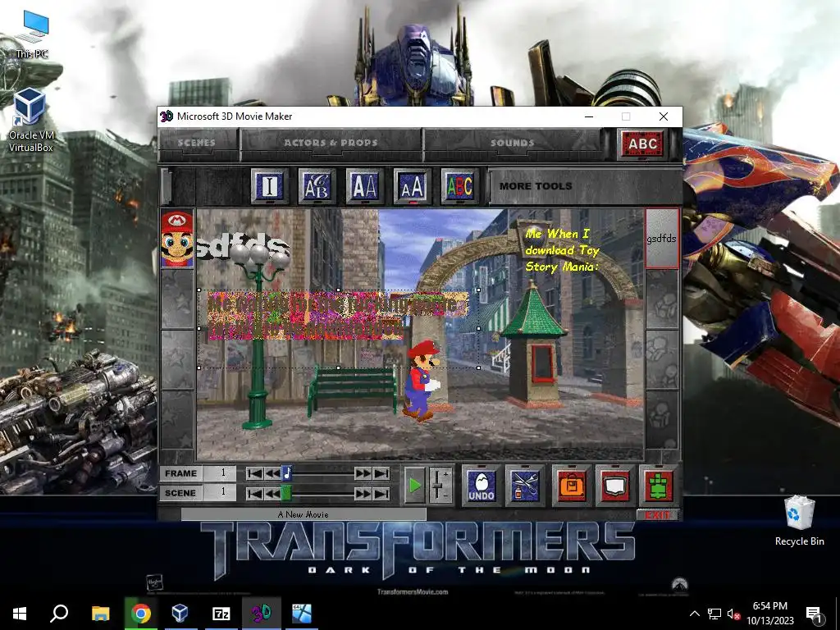Image resolution: width=840 pixels, height=630 pixels.
Task: Select the red ABC words tab
Action: click(x=642, y=144)
